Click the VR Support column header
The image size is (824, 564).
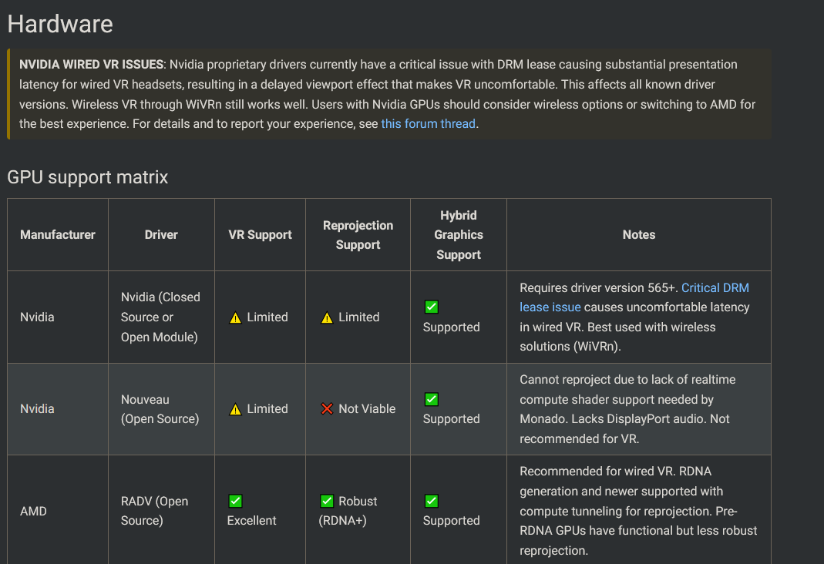[260, 235]
